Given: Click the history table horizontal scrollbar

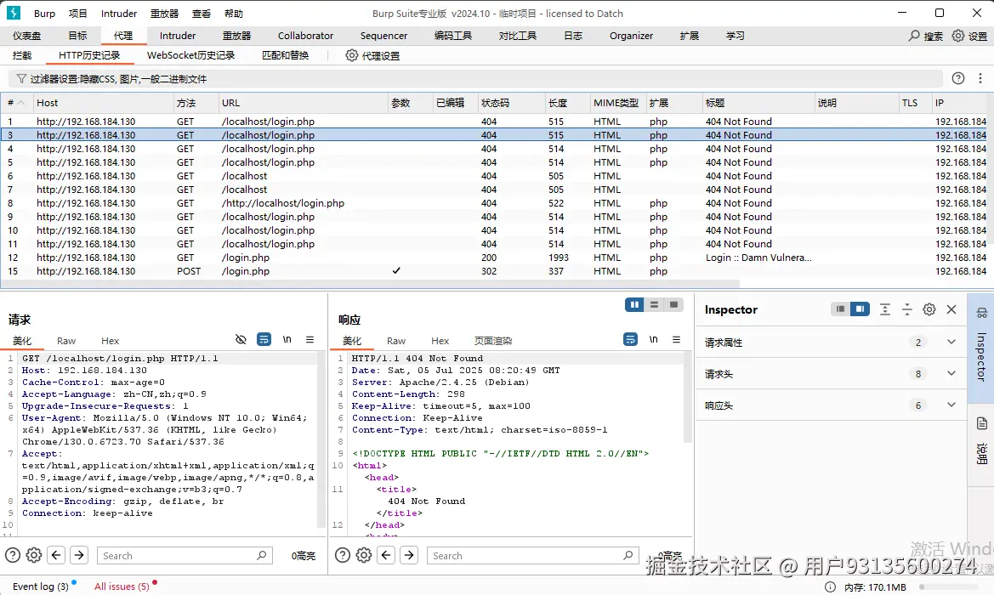Looking at the screenshot, I should (x=370, y=284).
